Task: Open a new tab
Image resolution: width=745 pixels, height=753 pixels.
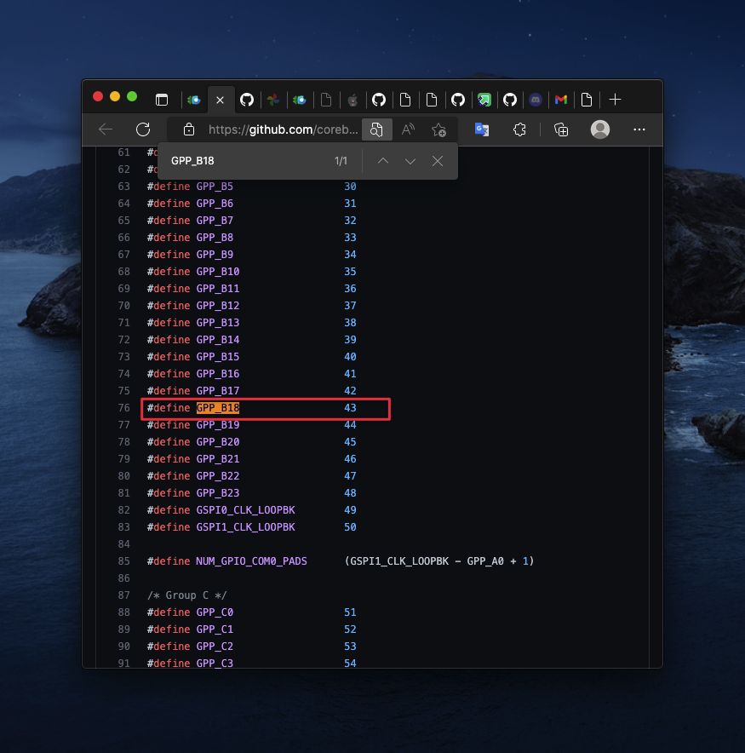Action: (615, 100)
